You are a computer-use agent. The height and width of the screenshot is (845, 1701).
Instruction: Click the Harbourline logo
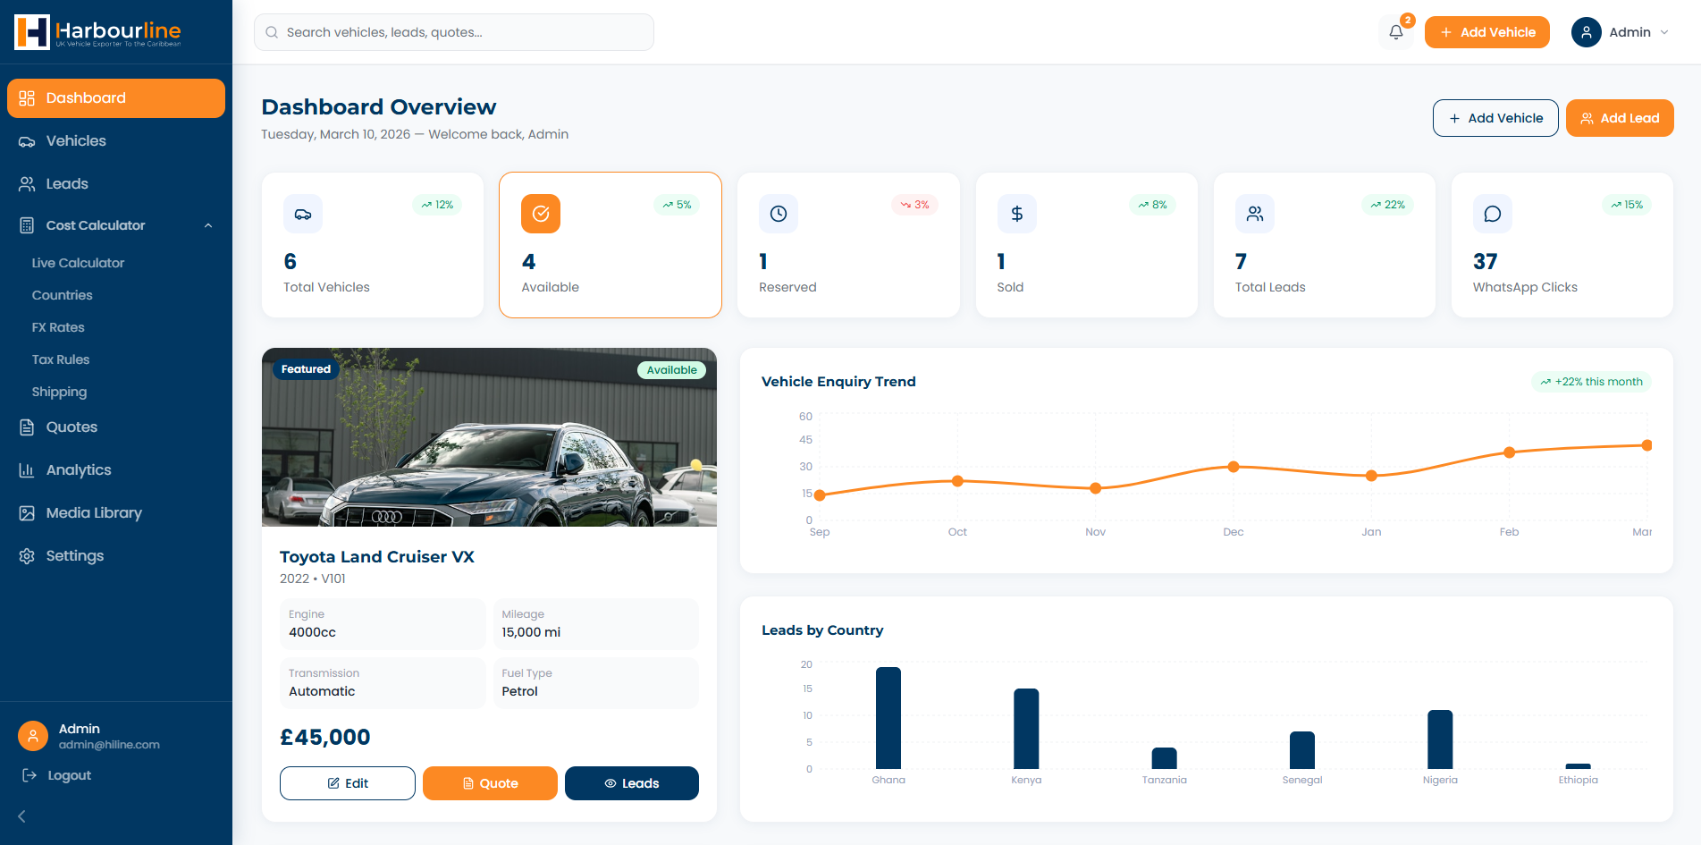click(98, 32)
